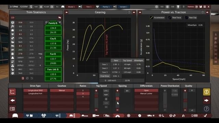Select Manual gearbox option
The image size is (219, 123).
coord(62,90)
